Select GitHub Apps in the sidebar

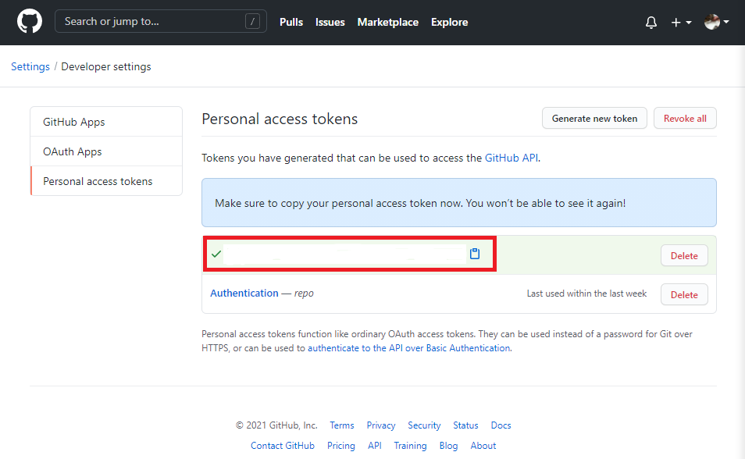click(106, 122)
